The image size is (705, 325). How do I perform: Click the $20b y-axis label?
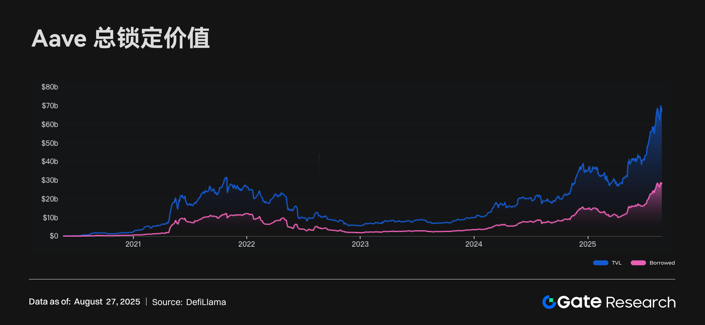tap(50, 199)
